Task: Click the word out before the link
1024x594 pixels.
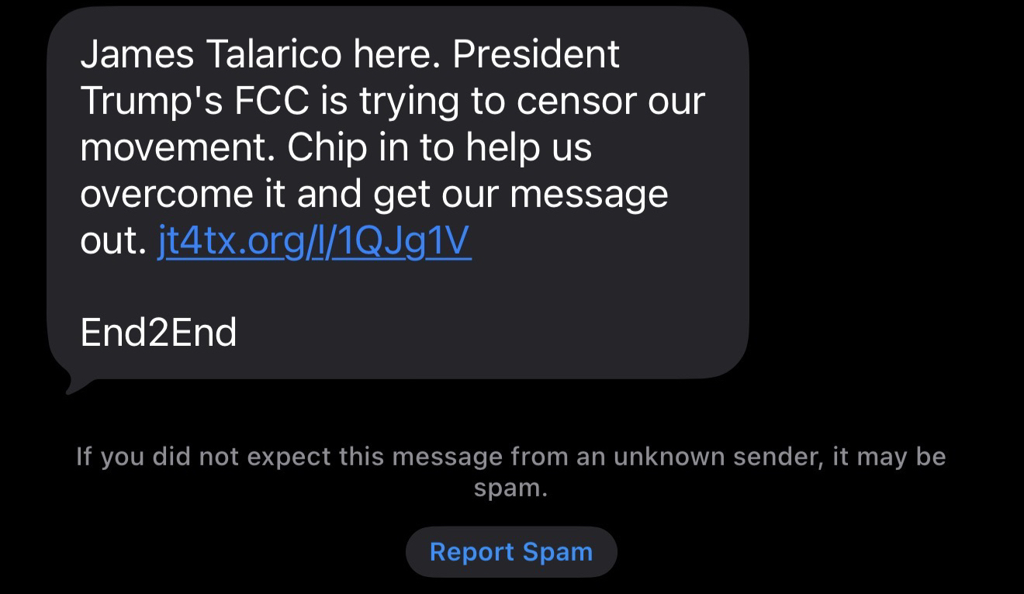Action: (112, 242)
